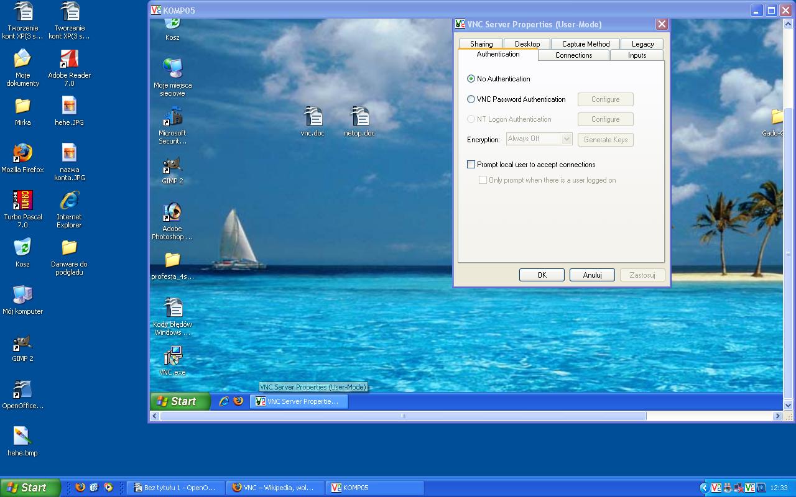Switch to the Inputs tab
Viewport: 796px width, 497px height.
[637, 55]
